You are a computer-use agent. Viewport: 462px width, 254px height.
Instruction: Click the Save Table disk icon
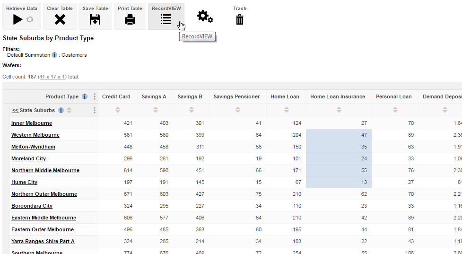click(x=95, y=19)
